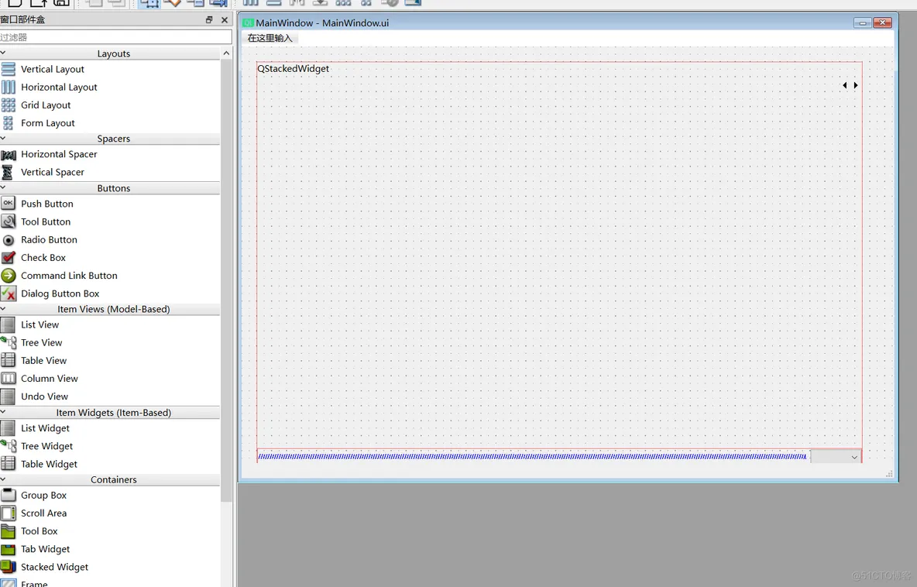917x587 pixels.
Task: Select the Tab Widget icon
Action: coord(9,549)
